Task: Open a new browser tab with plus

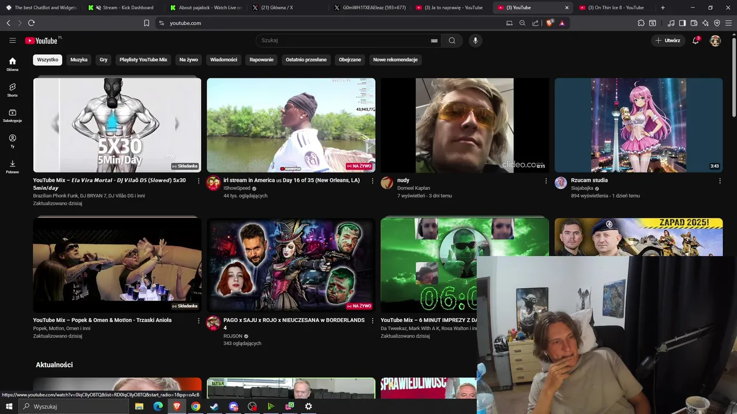Action: [x=663, y=7]
